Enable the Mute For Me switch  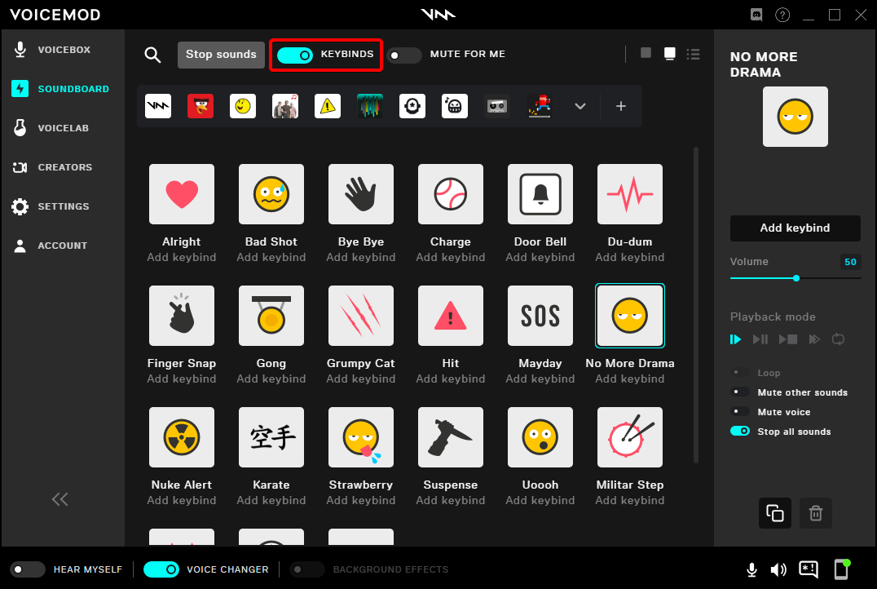403,55
